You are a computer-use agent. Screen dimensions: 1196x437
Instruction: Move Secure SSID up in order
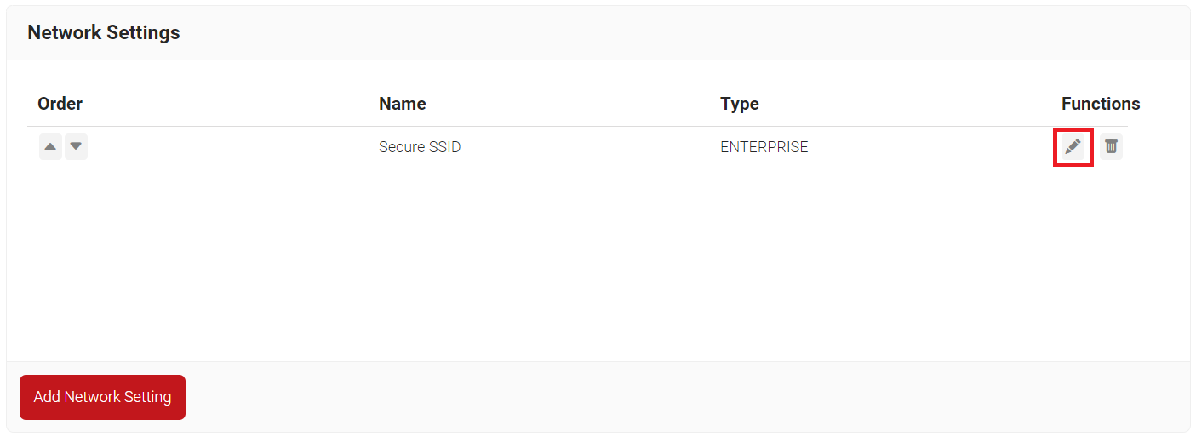click(50, 147)
